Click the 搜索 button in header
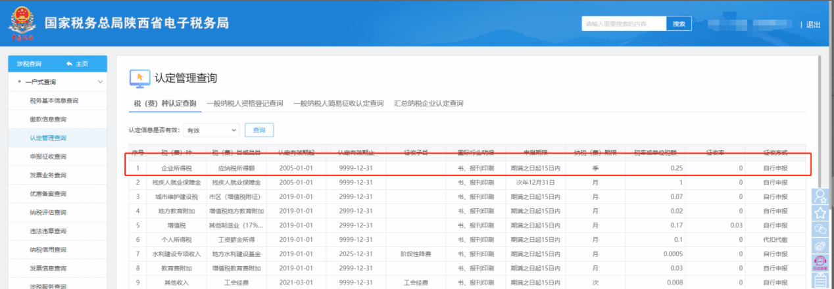 (678, 24)
